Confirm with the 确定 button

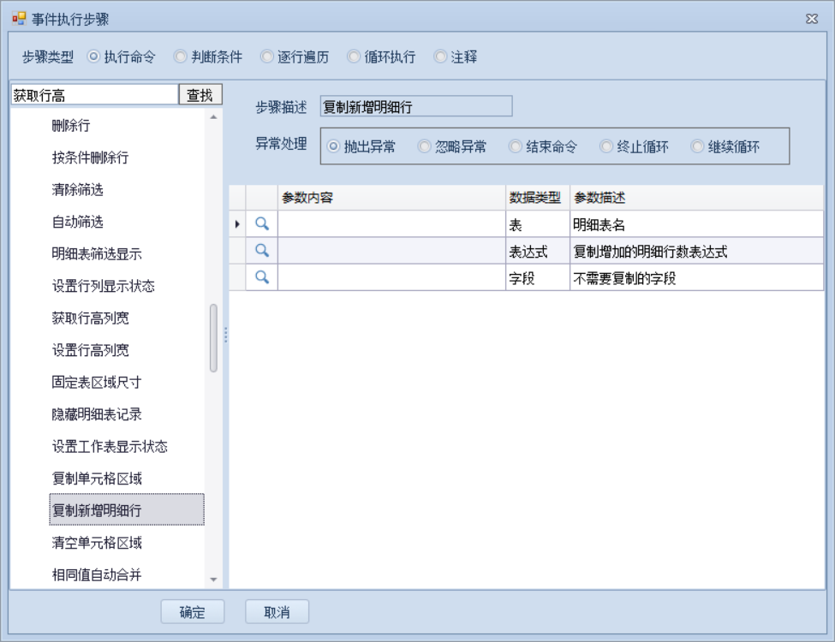point(193,612)
